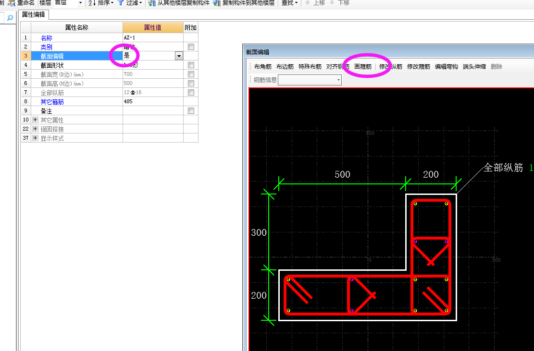Click the 500 section height value cell
Viewport: 534px width, 351px height.
(x=153, y=84)
